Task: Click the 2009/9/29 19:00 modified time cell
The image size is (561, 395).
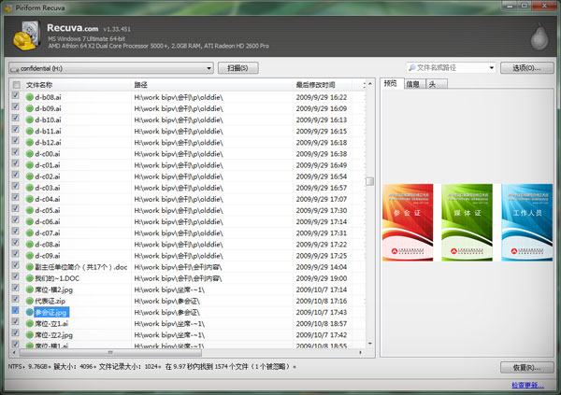Action: pyautogui.click(x=322, y=278)
